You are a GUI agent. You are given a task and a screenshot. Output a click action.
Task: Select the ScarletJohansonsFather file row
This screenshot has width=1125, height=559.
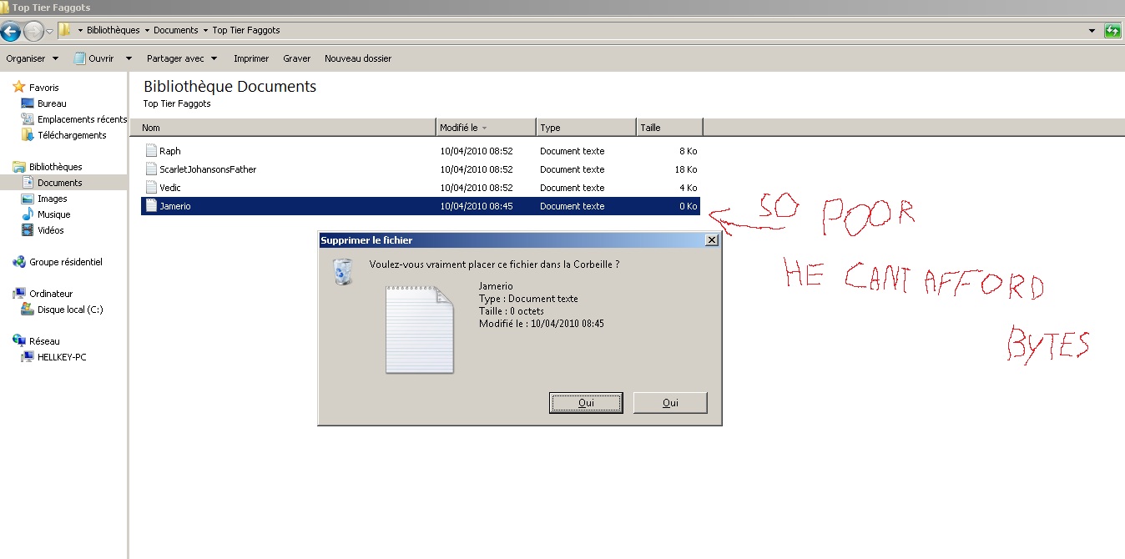click(x=207, y=169)
